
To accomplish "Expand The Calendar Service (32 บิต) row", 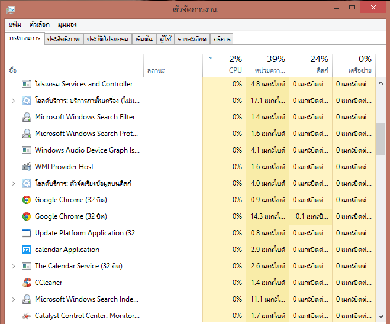I will [13, 266].
